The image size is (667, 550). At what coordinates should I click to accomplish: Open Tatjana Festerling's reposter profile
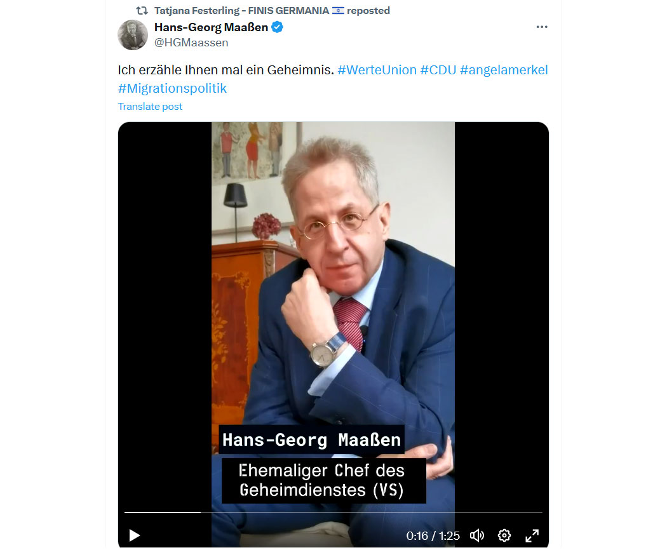241,10
